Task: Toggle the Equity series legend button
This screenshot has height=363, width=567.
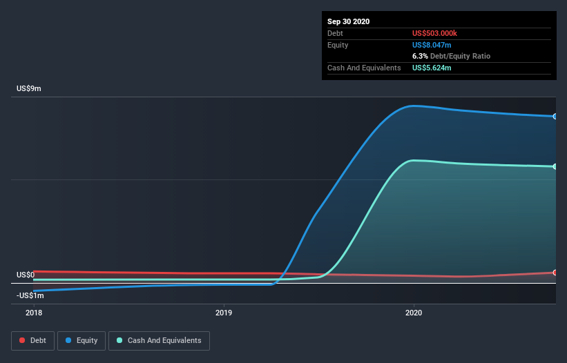Action: click(81, 341)
